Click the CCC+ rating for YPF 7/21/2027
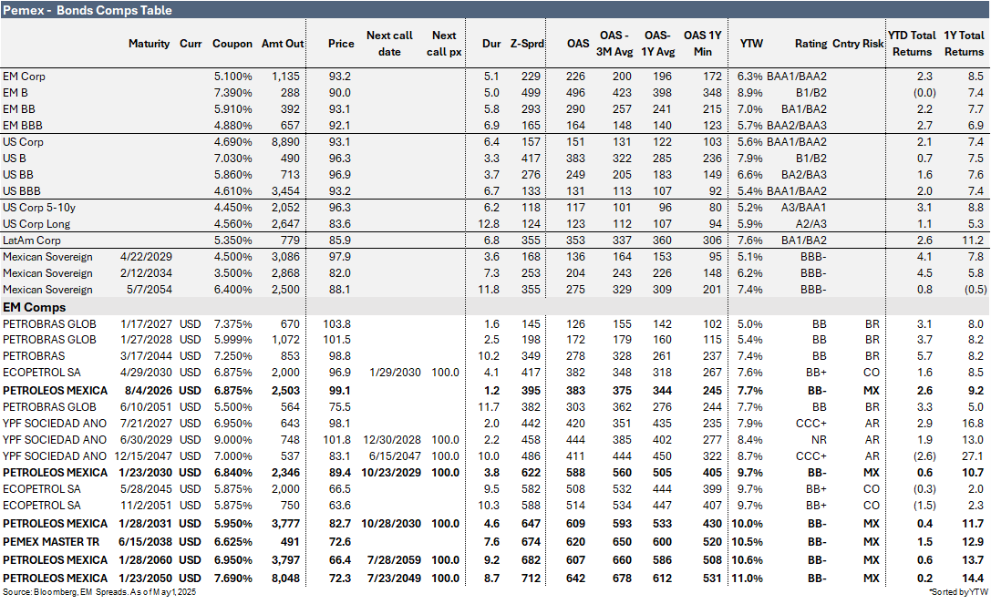The image size is (991, 604). tap(810, 424)
